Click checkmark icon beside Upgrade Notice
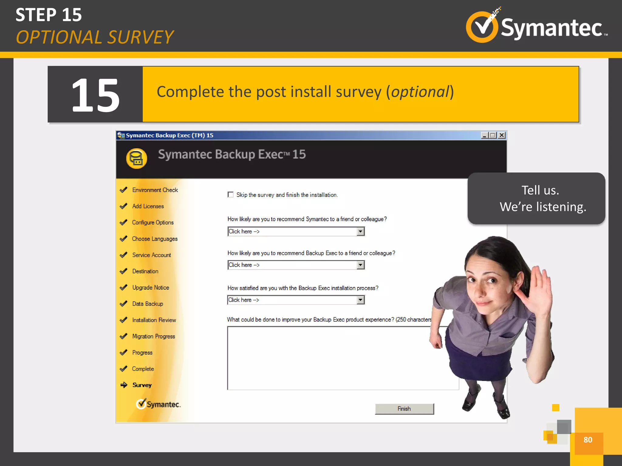The height and width of the screenshot is (466, 622). (x=123, y=288)
